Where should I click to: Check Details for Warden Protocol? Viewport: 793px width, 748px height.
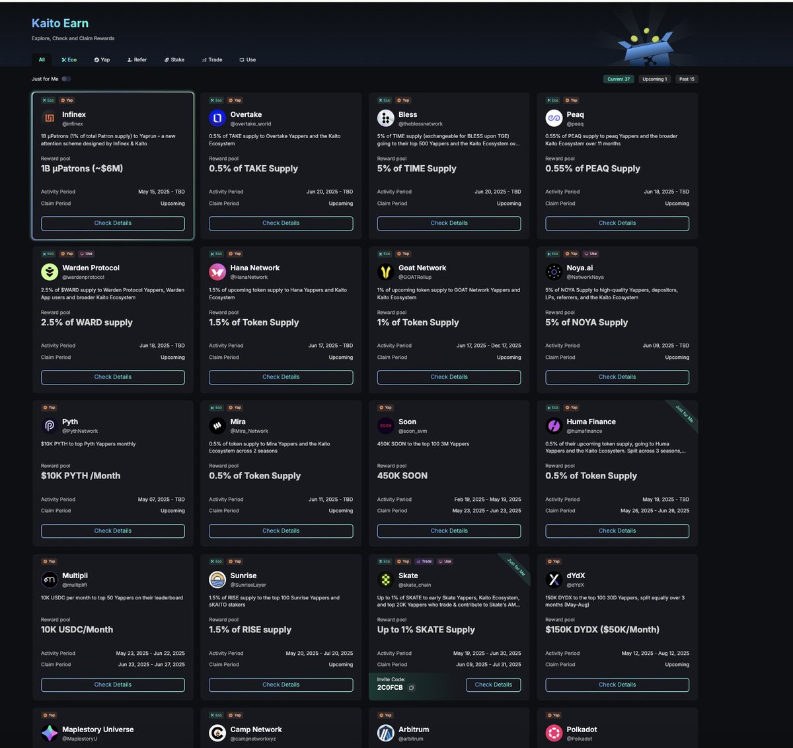pyautogui.click(x=113, y=377)
